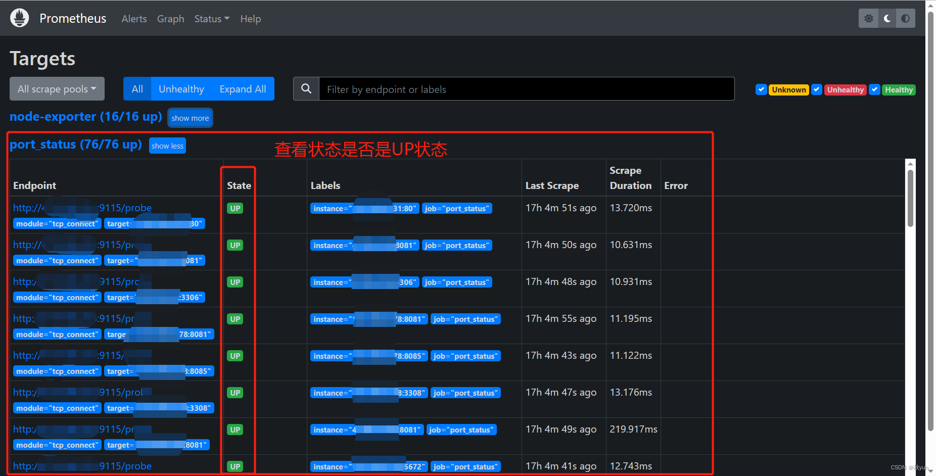Viewport: 936px width, 476px height.
Task: Click instance label ending 8:3308
Action: coord(369,393)
